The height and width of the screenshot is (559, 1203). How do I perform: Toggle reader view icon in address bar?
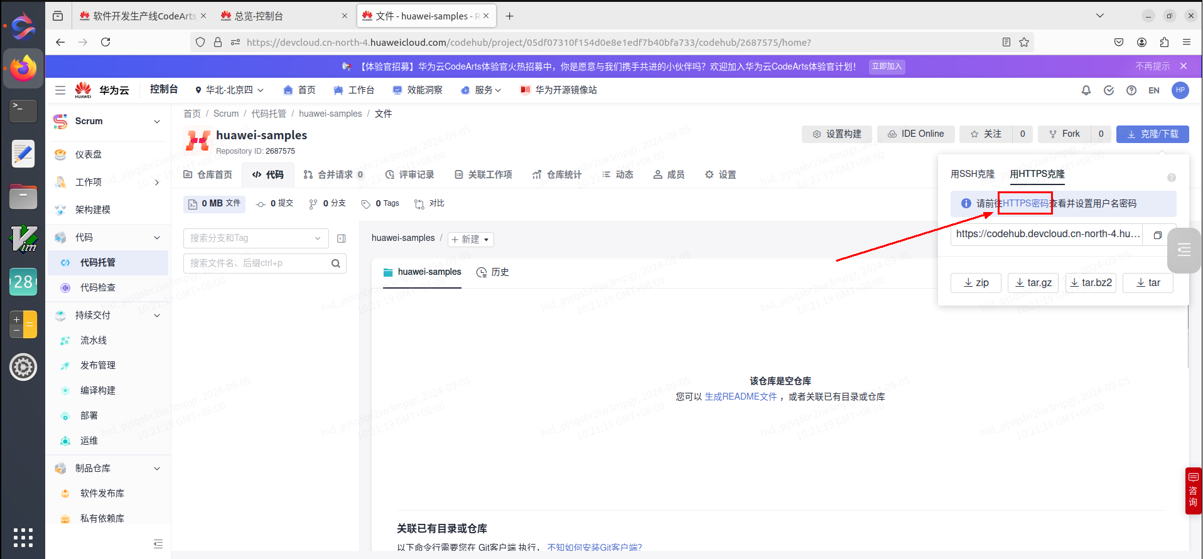tap(1006, 42)
